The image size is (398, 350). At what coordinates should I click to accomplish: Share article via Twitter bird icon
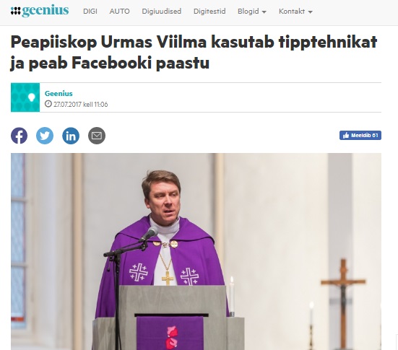(x=45, y=136)
